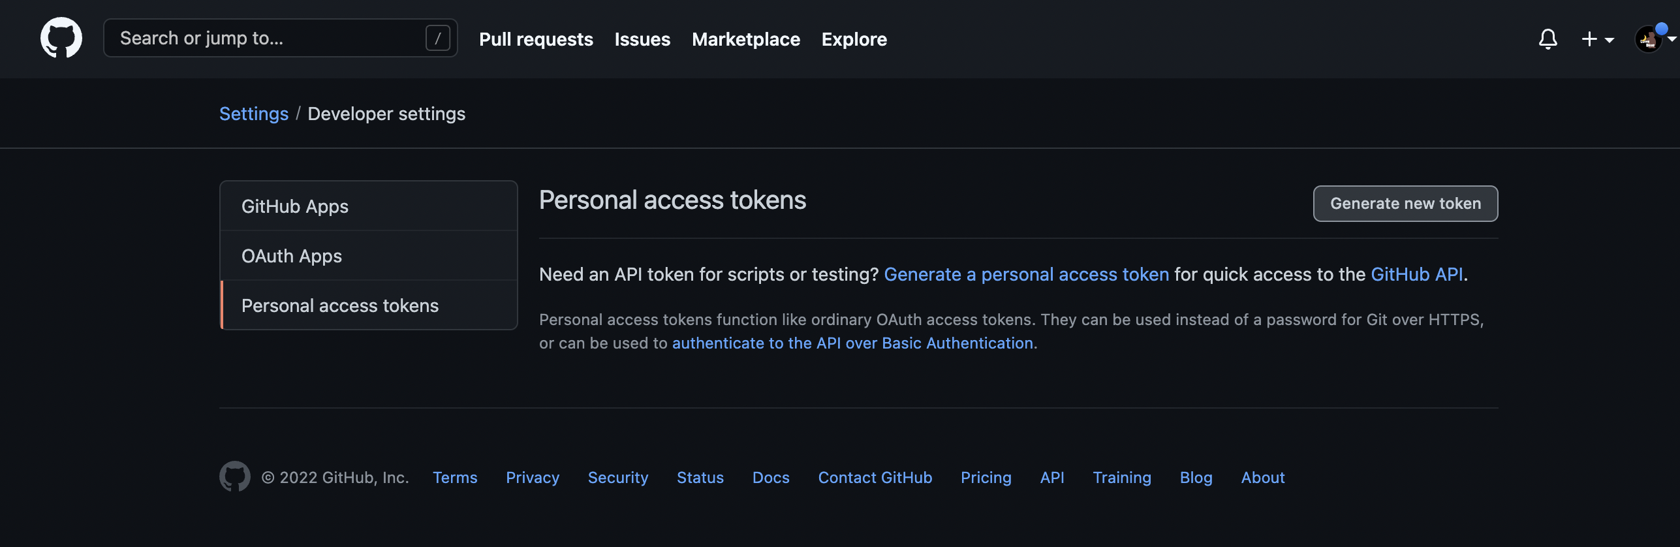Open the notifications bell
The height and width of the screenshot is (547, 1680).
coord(1548,39)
